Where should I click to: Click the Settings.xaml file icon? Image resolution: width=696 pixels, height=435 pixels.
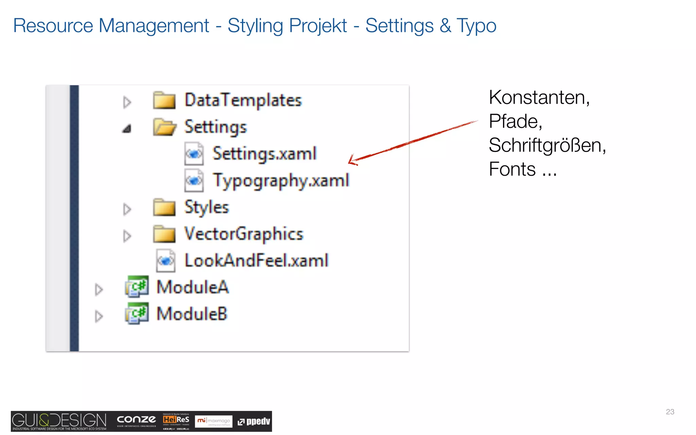[x=194, y=154]
